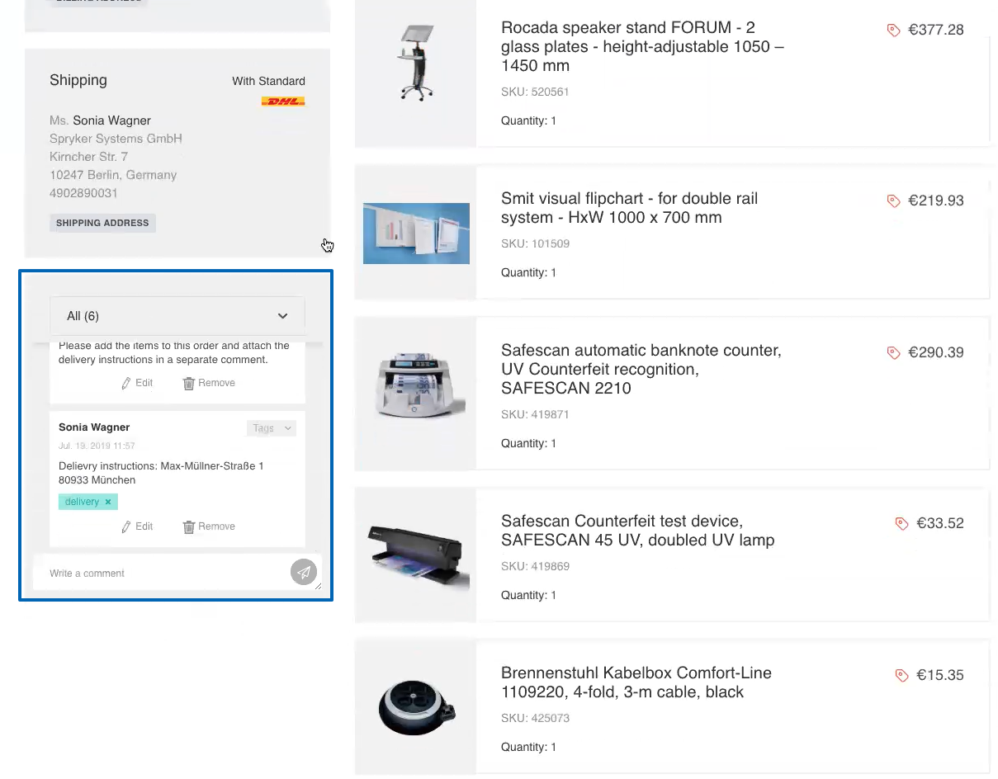Screen dimensions: 998x779
Task: Click the x on delivery tag
Action: pyautogui.click(x=108, y=502)
